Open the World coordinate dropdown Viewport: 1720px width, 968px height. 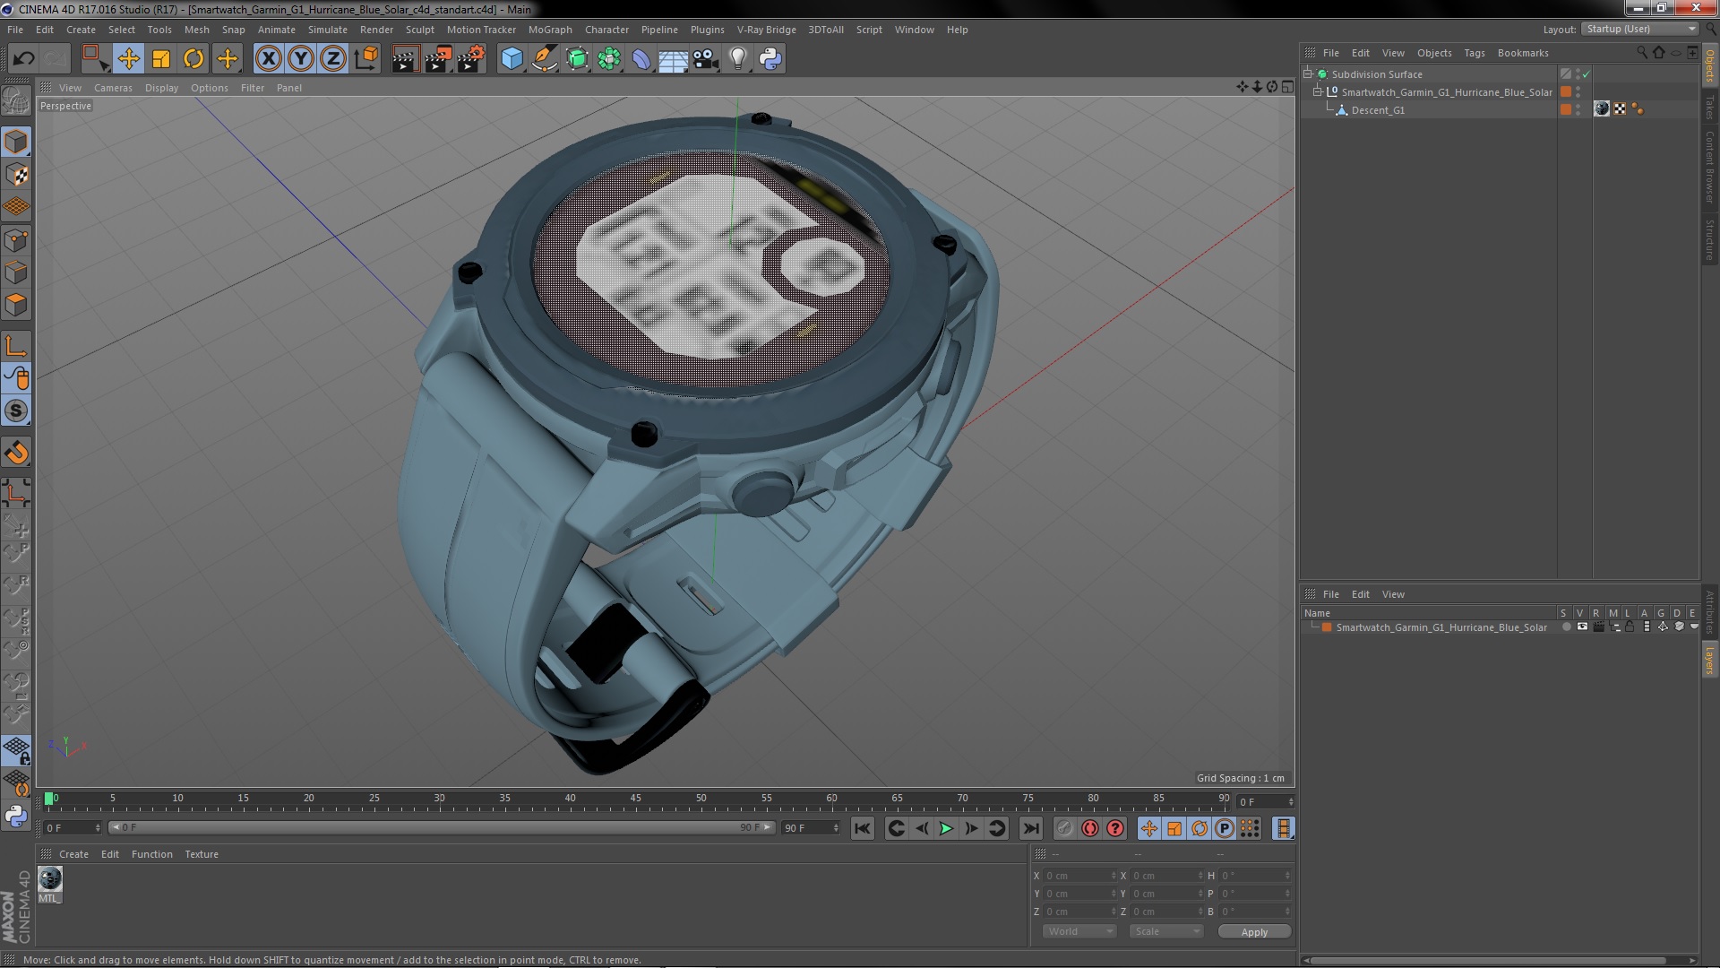point(1079,932)
